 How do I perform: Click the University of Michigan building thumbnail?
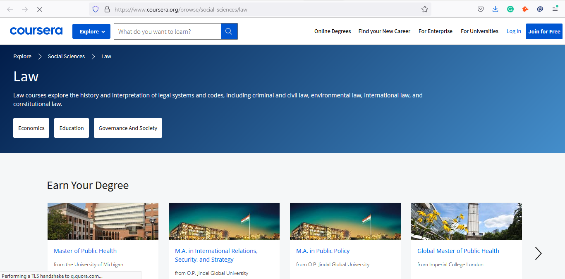tap(103, 222)
